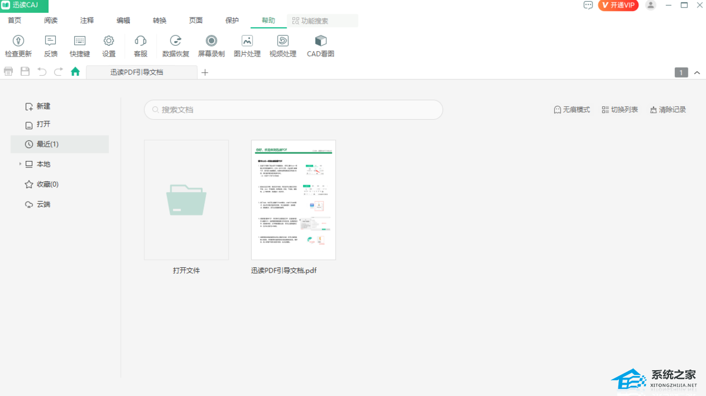This screenshot has width=706, height=396.
Task: Click 打开 (Open) in the sidebar
Action: (38, 125)
